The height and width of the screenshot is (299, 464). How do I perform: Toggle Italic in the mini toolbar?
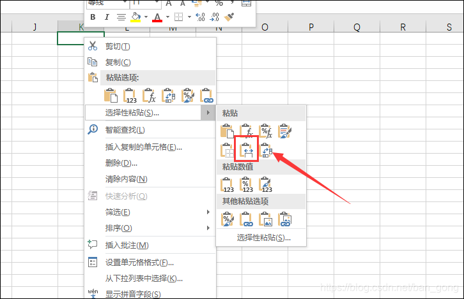pyautogui.click(x=107, y=17)
